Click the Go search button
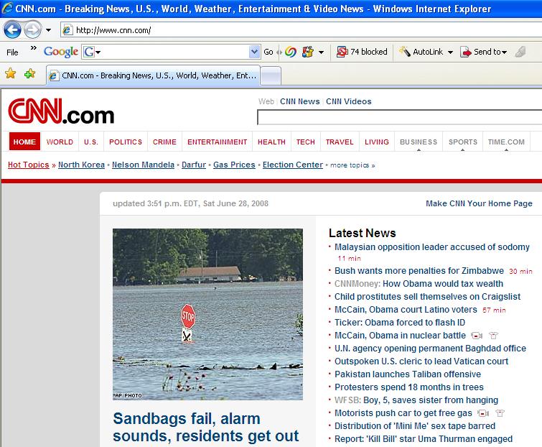This screenshot has height=447, width=542. pyautogui.click(x=268, y=52)
